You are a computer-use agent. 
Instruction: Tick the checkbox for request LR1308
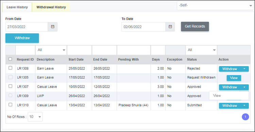point(10,68)
